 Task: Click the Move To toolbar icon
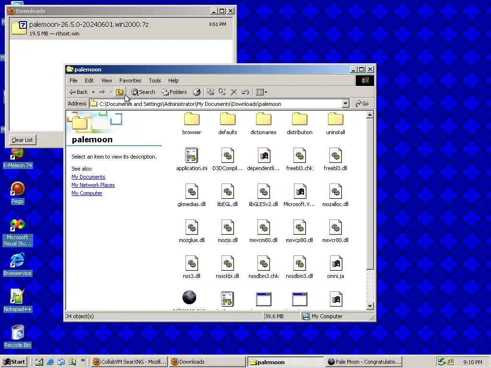211,92
